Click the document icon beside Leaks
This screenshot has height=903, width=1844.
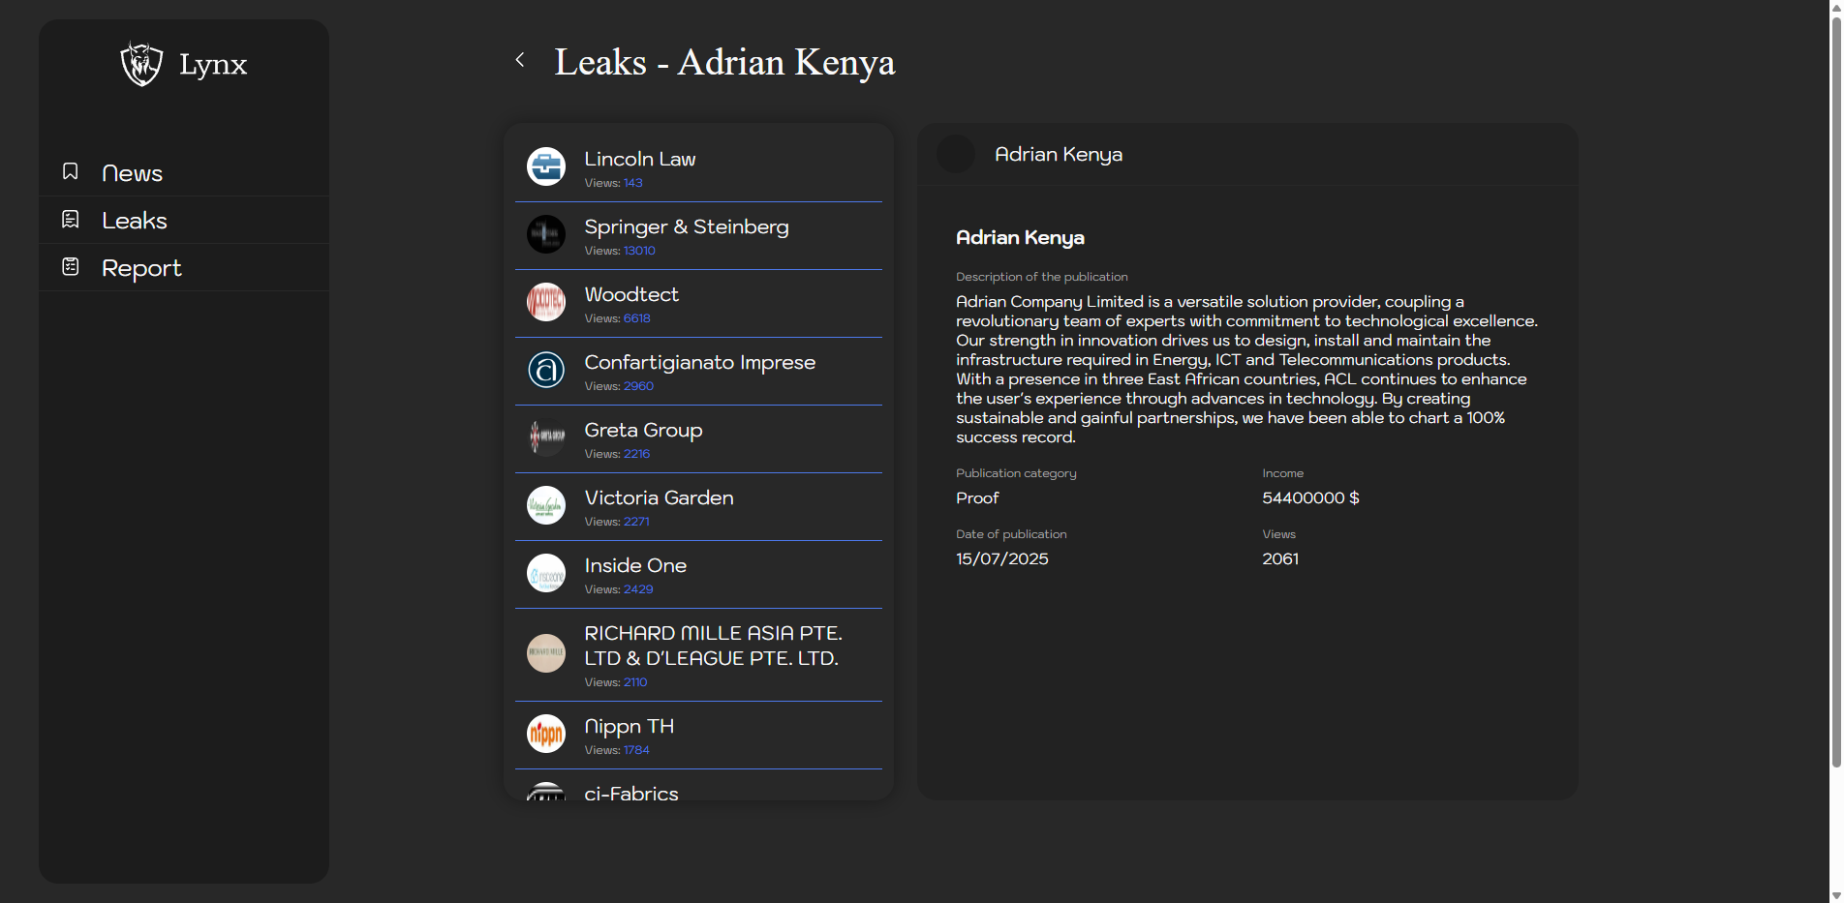pos(71,220)
